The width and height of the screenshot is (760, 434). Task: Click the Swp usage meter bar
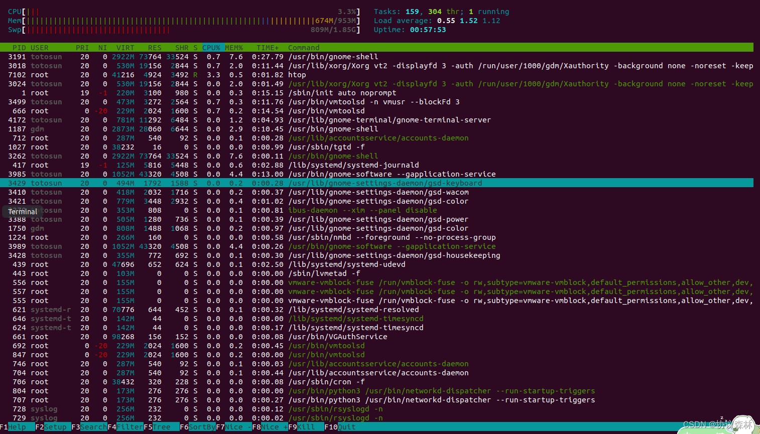click(x=184, y=30)
